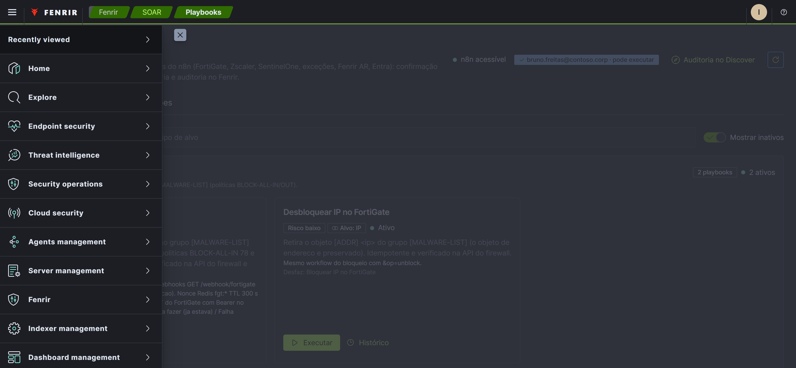This screenshot has width=796, height=368.
Task: Click the Cloud security antenna icon
Action: click(14, 213)
